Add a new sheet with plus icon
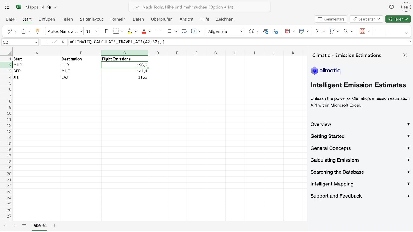Screen dimensions: 413x232 coord(54,226)
